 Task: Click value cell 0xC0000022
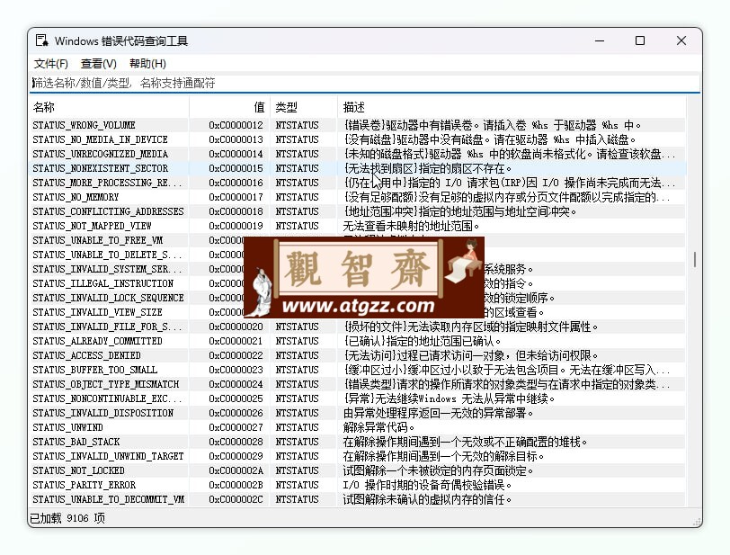pyautogui.click(x=236, y=355)
